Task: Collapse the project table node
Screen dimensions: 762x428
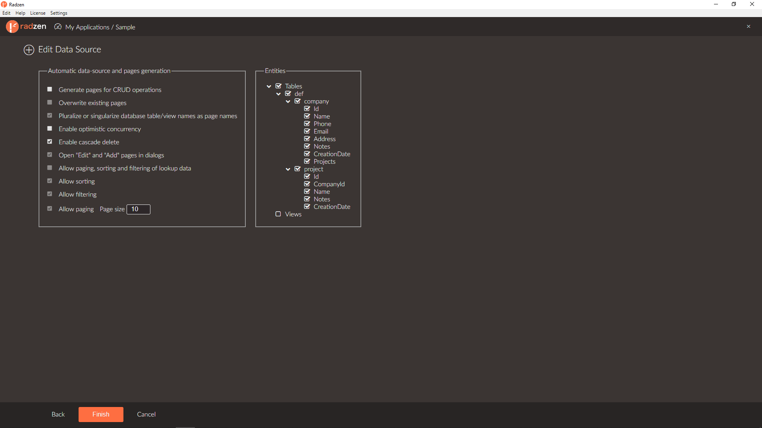Action: (x=288, y=169)
